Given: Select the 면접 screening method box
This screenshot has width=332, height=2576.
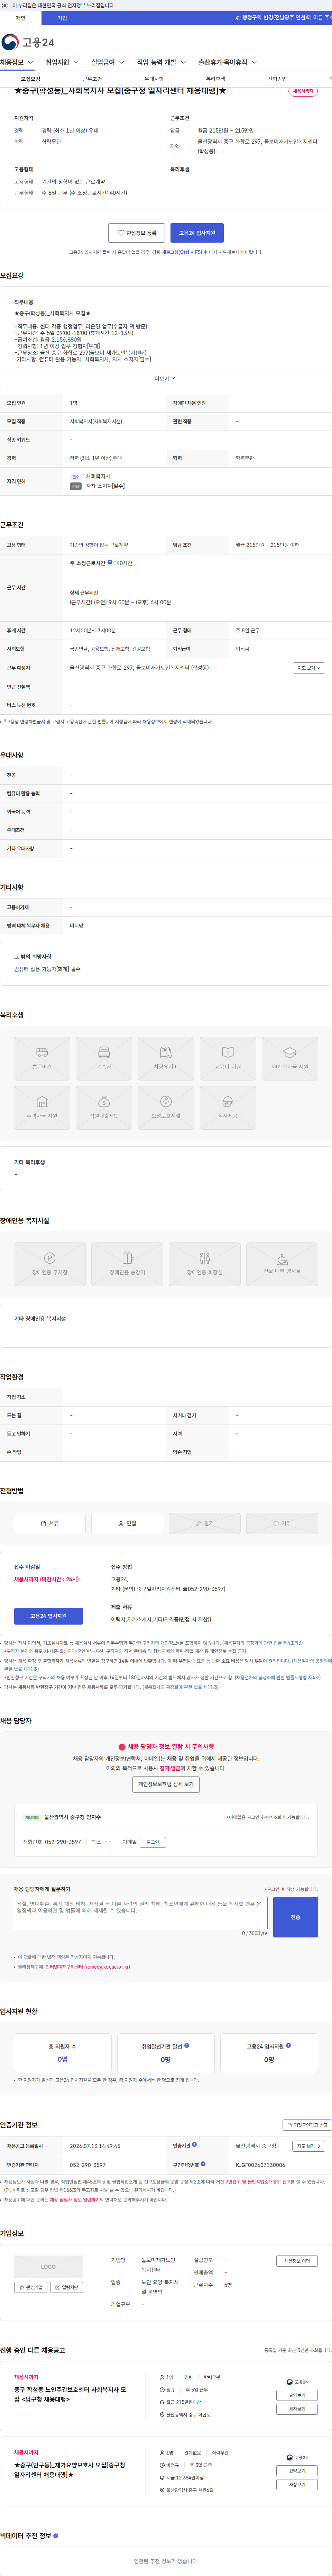Looking at the screenshot, I should coord(127,1523).
